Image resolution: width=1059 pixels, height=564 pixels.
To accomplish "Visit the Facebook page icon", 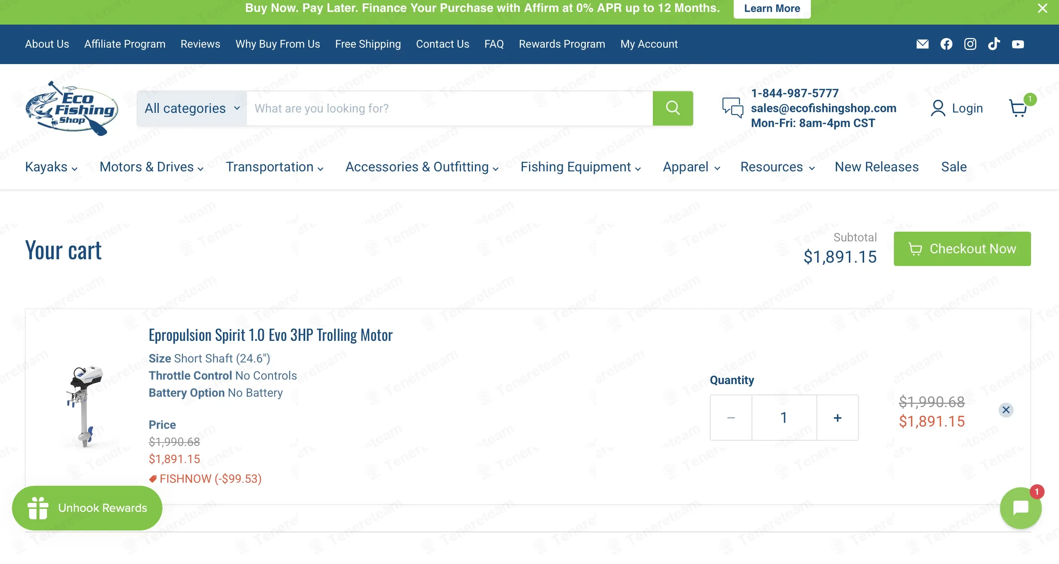I will pos(946,44).
